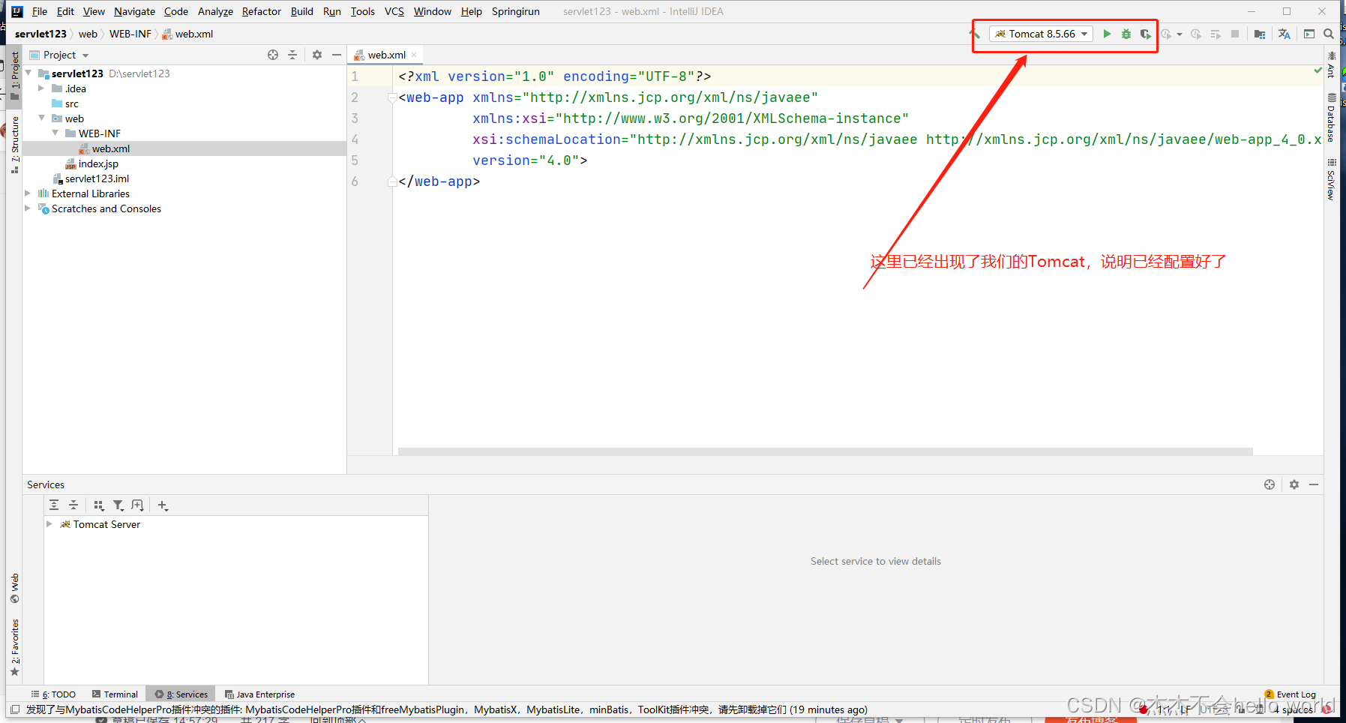
Task: Hide the Services panel via minus icon
Action: [x=1314, y=484]
